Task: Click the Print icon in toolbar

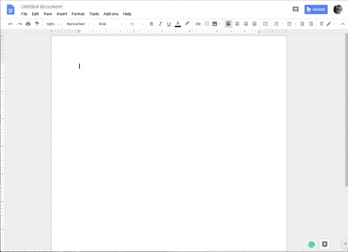Action: (x=28, y=24)
